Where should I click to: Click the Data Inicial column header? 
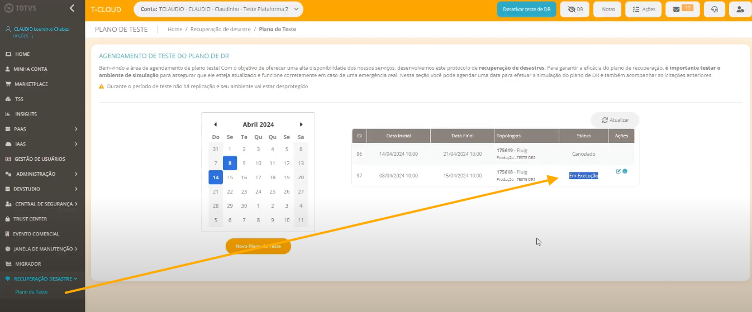[x=399, y=136]
